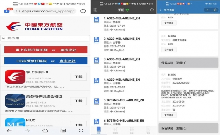
Task: Tap the book icon of B737NG-MEL-AIRLINE_EN
Action: point(97,122)
